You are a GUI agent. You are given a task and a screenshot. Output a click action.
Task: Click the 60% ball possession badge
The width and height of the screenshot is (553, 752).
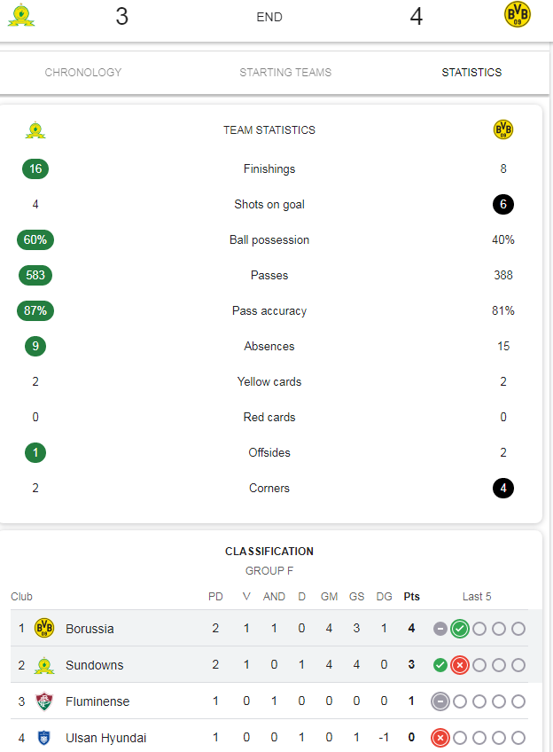pos(35,239)
